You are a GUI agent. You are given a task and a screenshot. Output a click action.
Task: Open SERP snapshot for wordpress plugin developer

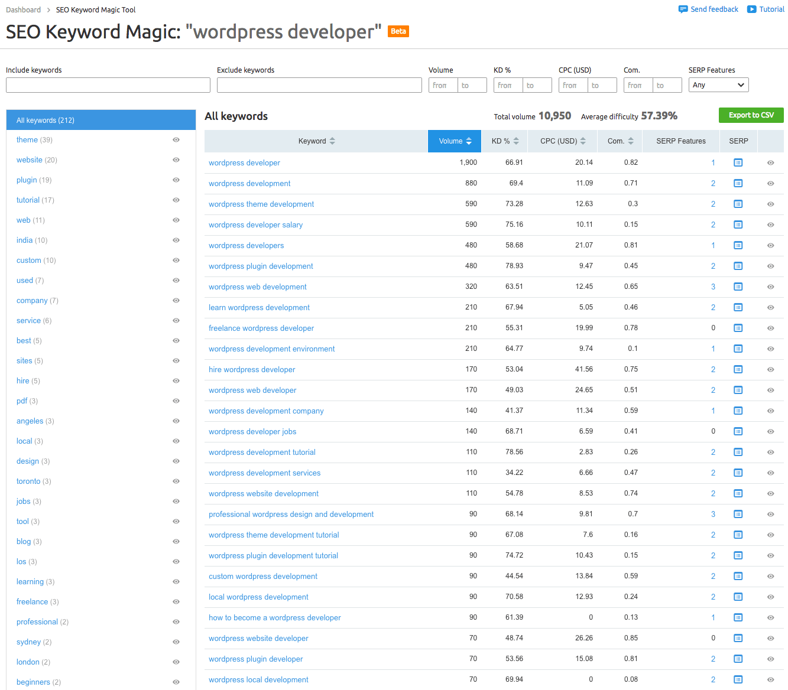click(x=738, y=659)
